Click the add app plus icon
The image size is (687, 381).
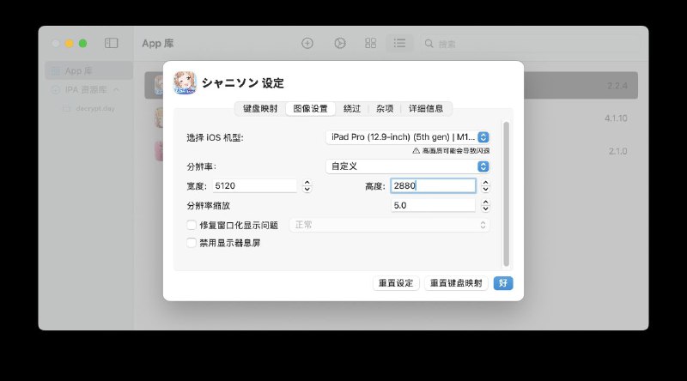coord(307,43)
